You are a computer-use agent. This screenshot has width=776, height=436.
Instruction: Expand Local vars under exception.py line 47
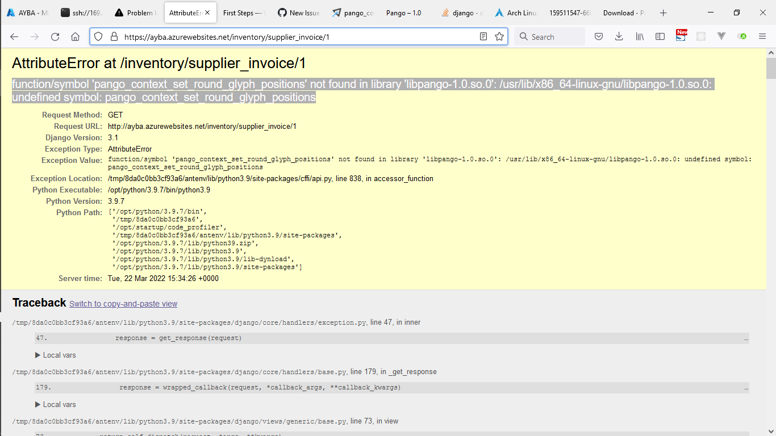point(55,355)
